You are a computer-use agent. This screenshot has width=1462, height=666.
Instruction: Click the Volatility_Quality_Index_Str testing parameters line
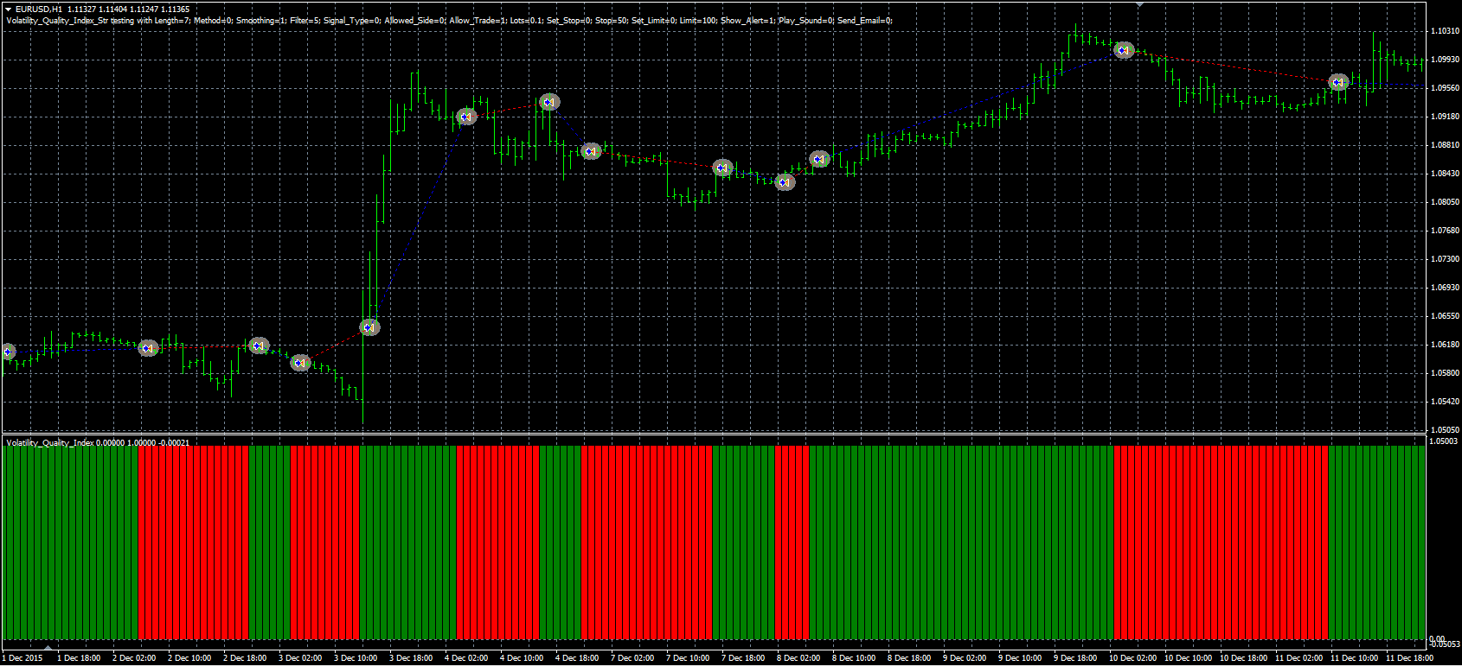pyautogui.click(x=449, y=20)
